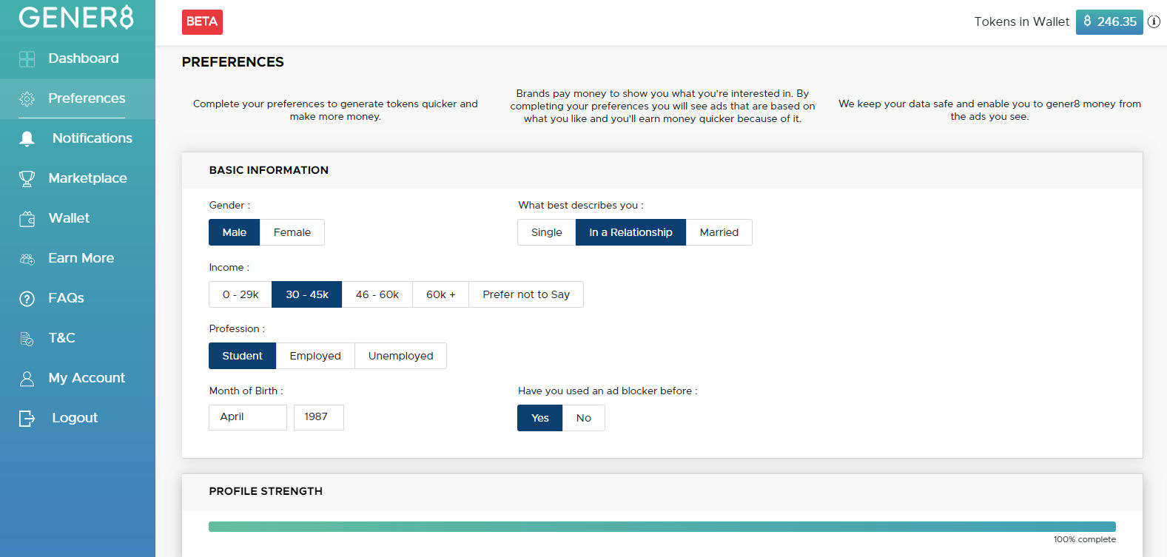Click the FAQs question mark icon

point(27,299)
